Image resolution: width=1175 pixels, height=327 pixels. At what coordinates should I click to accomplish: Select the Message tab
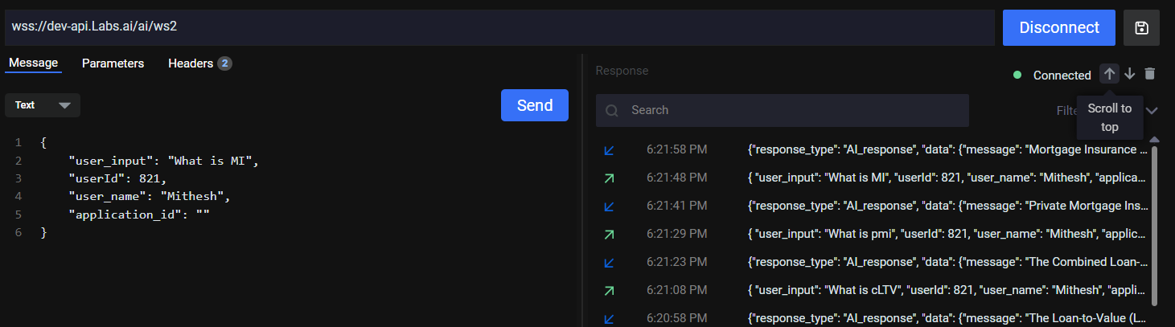click(33, 63)
